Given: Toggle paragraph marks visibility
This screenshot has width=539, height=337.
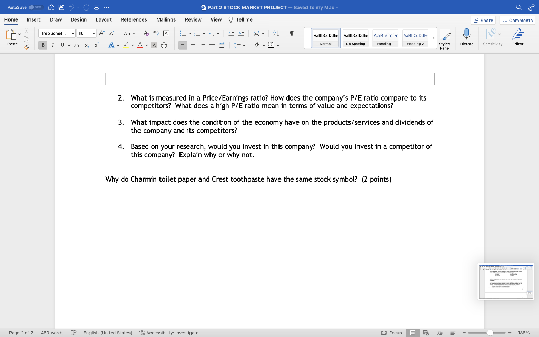Looking at the screenshot, I should tap(291, 33).
